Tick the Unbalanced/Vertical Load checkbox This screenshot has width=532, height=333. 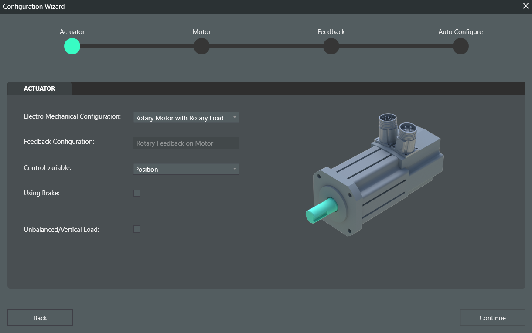tap(137, 229)
